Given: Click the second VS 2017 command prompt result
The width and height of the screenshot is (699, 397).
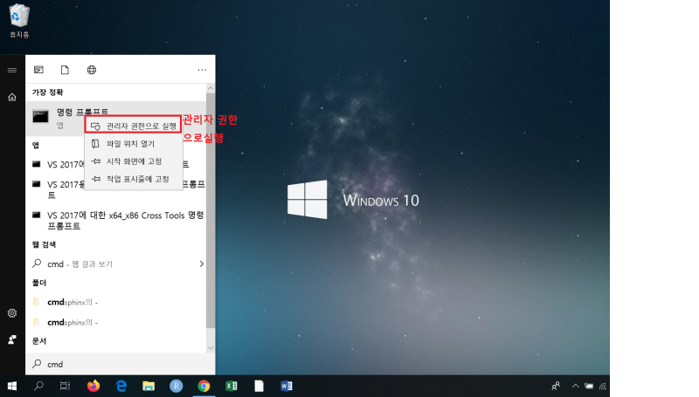Looking at the screenshot, I should click(x=118, y=189).
